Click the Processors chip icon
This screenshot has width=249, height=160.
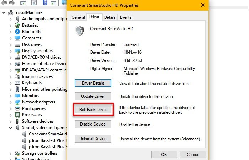click(x=17, y=115)
